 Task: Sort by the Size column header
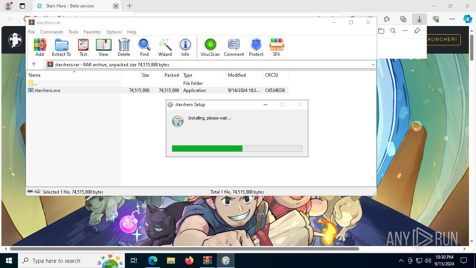(136, 75)
